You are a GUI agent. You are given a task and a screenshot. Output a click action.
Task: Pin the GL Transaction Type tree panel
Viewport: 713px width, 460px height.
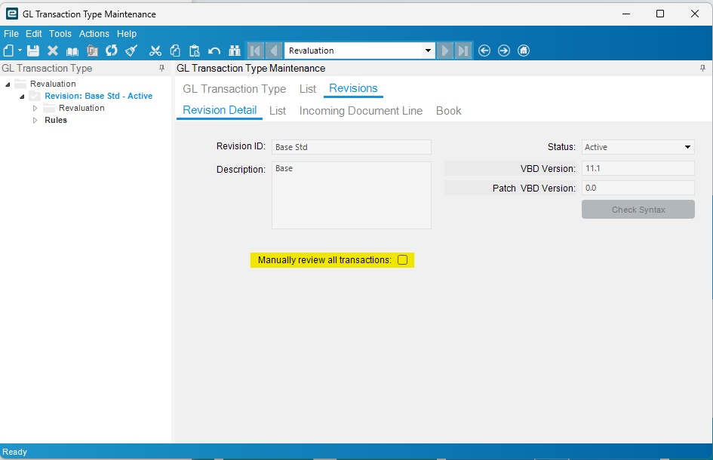click(x=162, y=68)
